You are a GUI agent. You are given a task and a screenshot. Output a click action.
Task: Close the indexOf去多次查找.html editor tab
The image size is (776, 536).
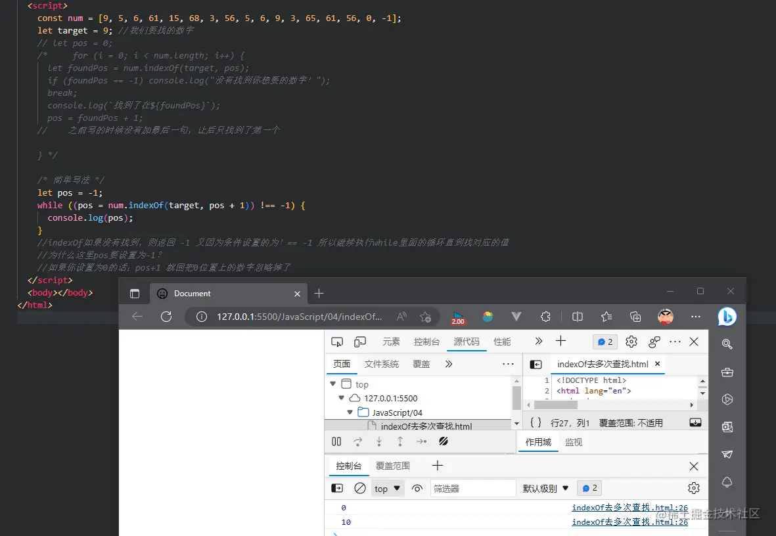click(x=657, y=364)
